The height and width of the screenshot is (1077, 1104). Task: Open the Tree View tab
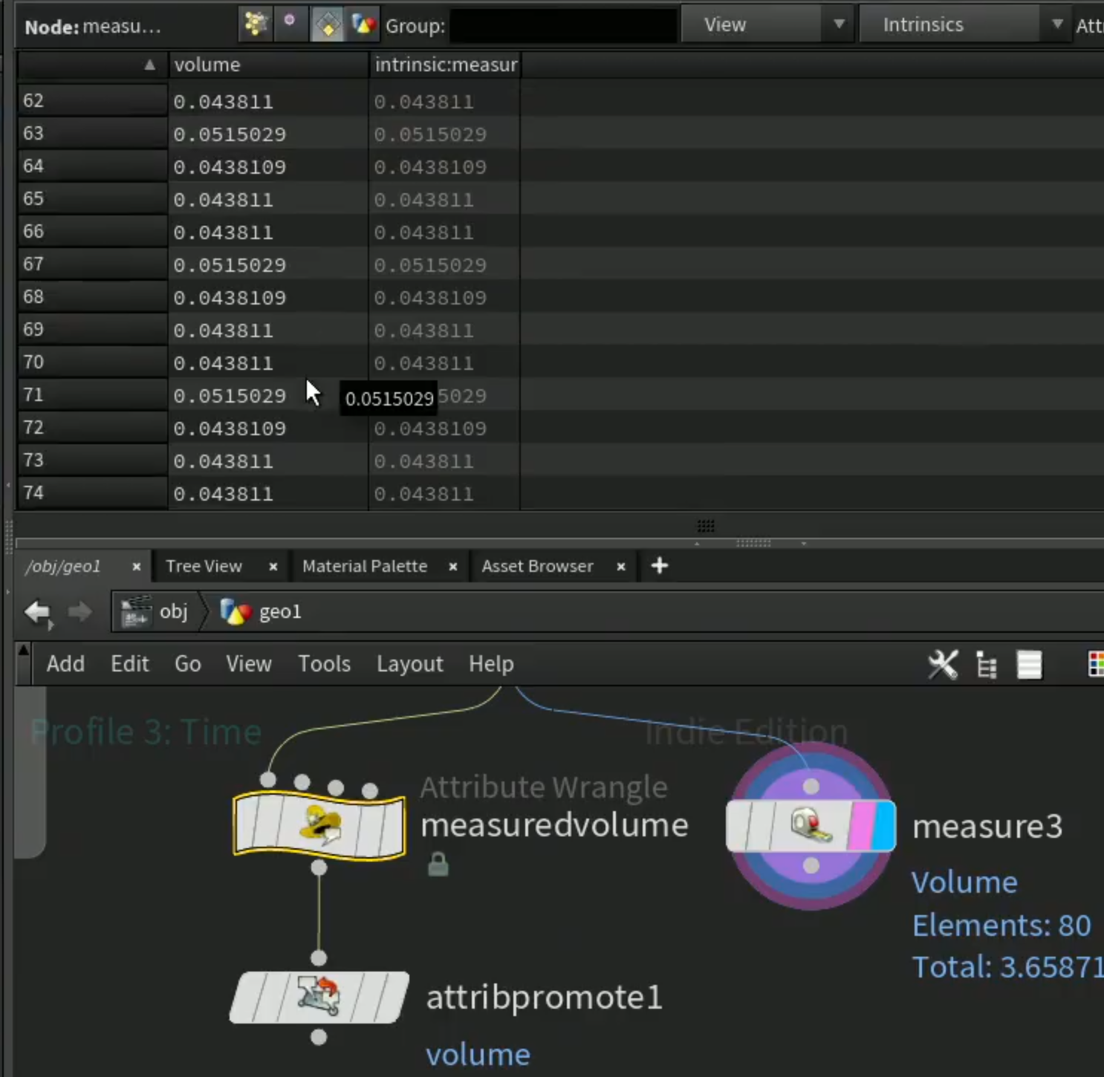(204, 566)
